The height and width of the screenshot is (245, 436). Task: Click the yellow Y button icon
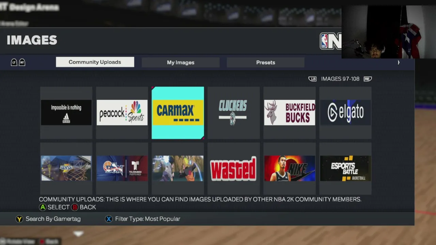(x=19, y=219)
